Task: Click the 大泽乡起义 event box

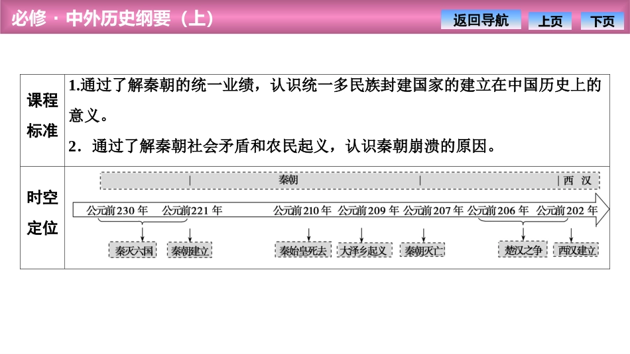Action: [364, 250]
